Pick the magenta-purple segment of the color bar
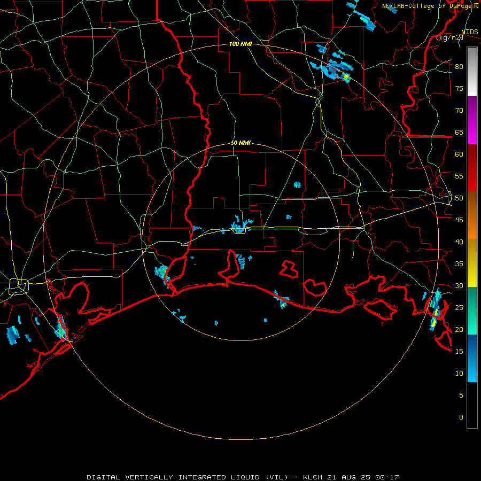 [472, 120]
